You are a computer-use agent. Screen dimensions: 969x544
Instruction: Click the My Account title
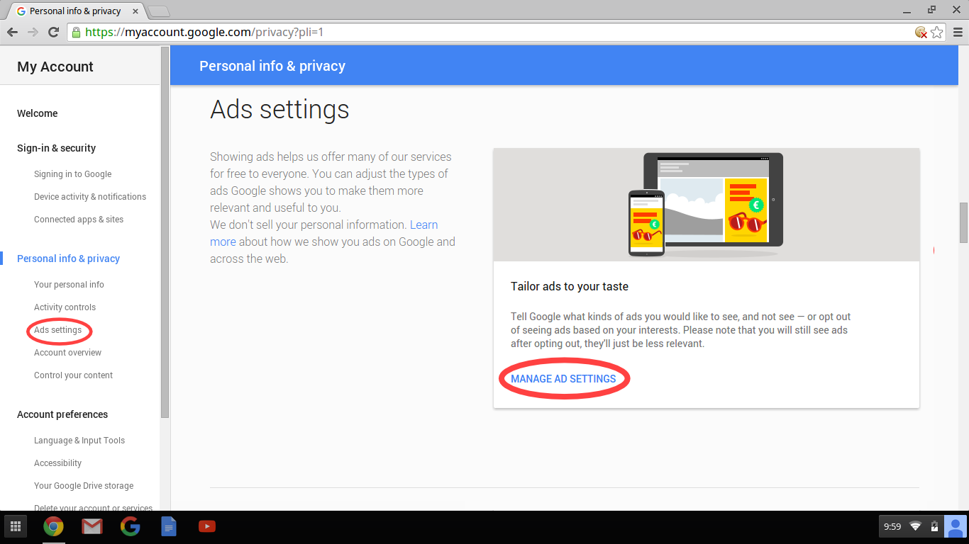click(x=55, y=67)
